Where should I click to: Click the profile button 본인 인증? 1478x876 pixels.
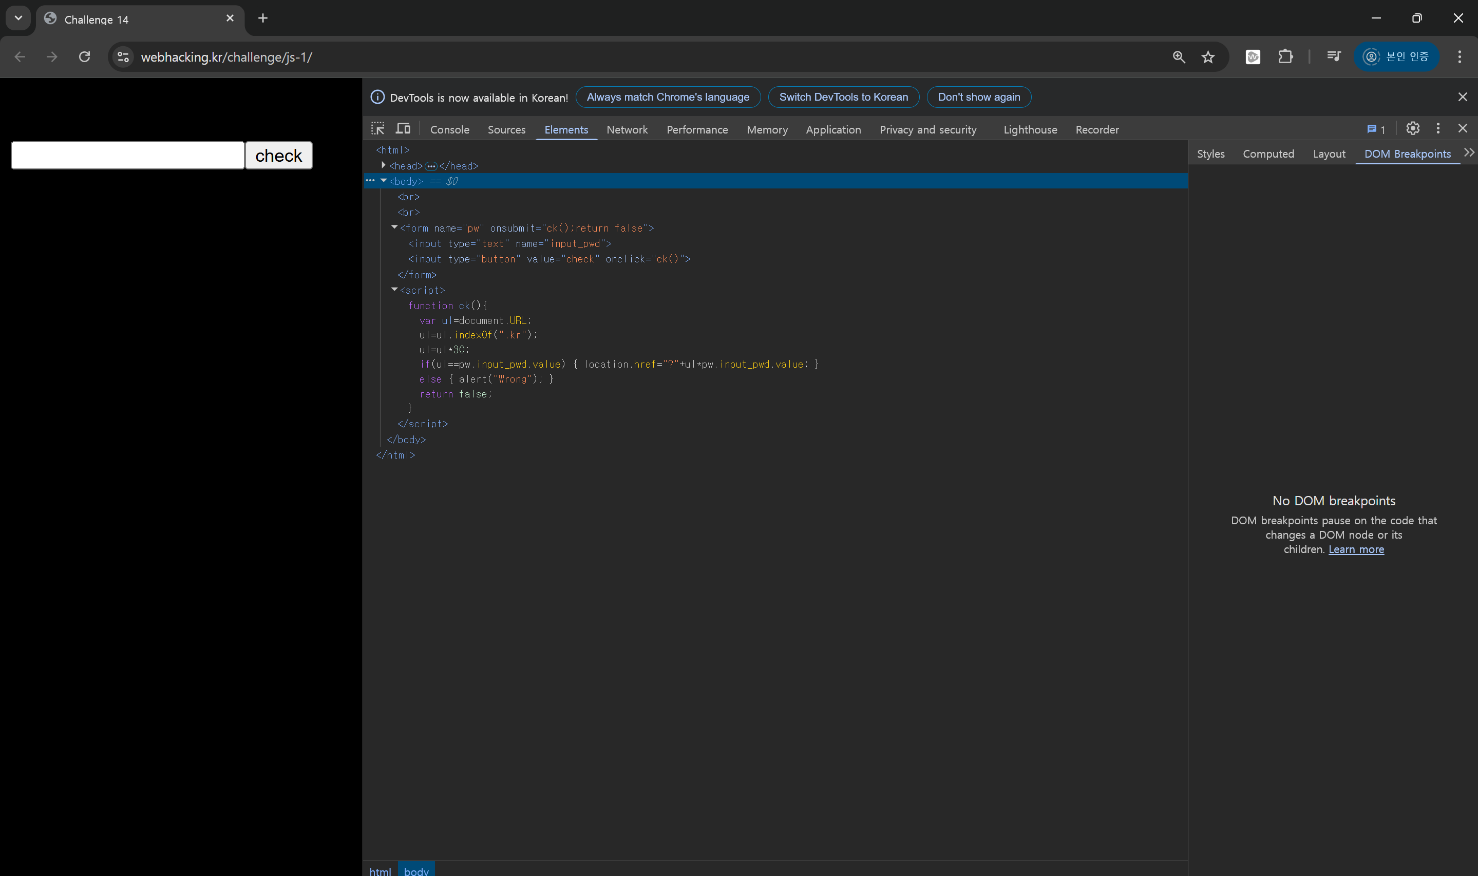pos(1396,56)
